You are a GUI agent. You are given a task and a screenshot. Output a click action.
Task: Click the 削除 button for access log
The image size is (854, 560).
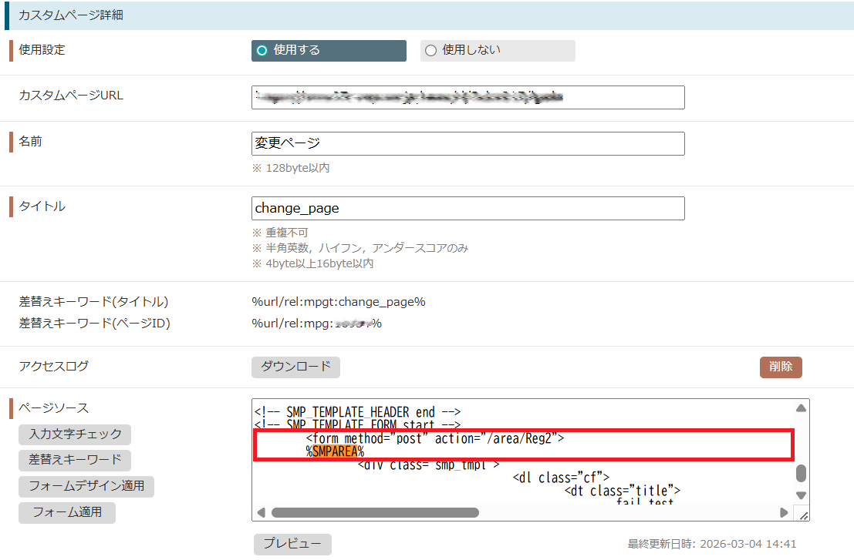tap(780, 367)
